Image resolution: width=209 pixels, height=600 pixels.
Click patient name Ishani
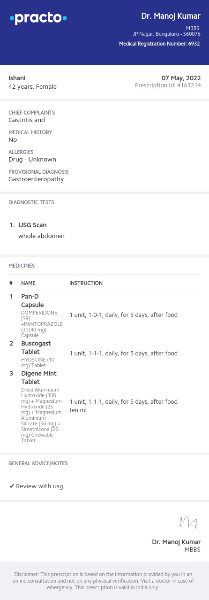pos(17,78)
